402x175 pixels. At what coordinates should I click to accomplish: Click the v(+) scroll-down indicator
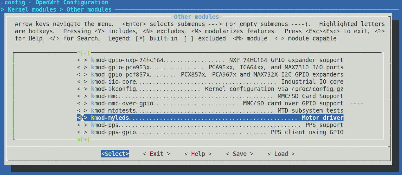coord(83,140)
